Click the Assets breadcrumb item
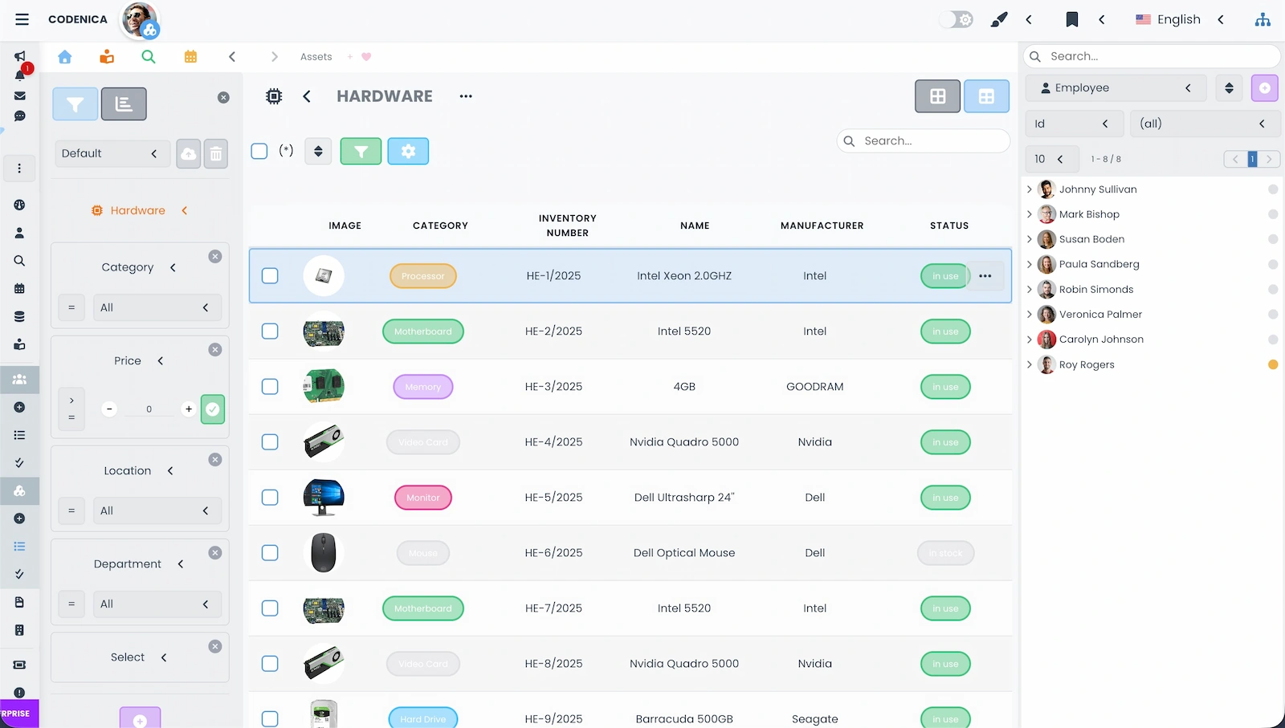Image resolution: width=1285 pixels, height=728 pixels. [x=316, y=56]
